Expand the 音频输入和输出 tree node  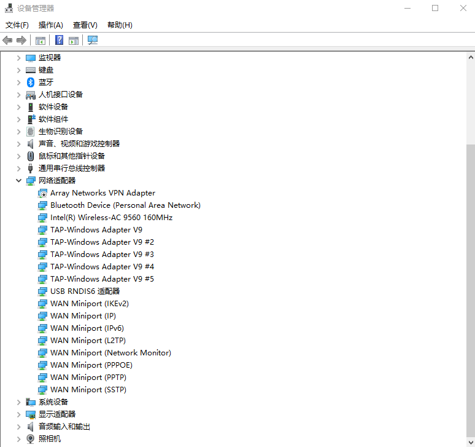click(18, 427)
